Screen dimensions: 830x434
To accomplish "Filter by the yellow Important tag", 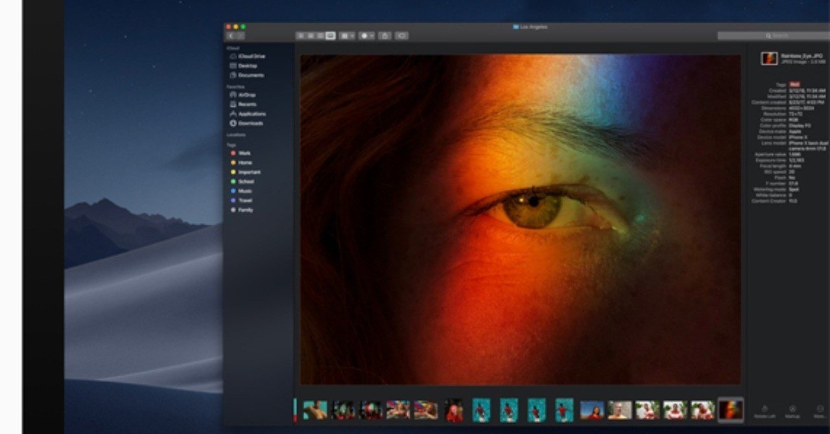I will click(245, 172).
